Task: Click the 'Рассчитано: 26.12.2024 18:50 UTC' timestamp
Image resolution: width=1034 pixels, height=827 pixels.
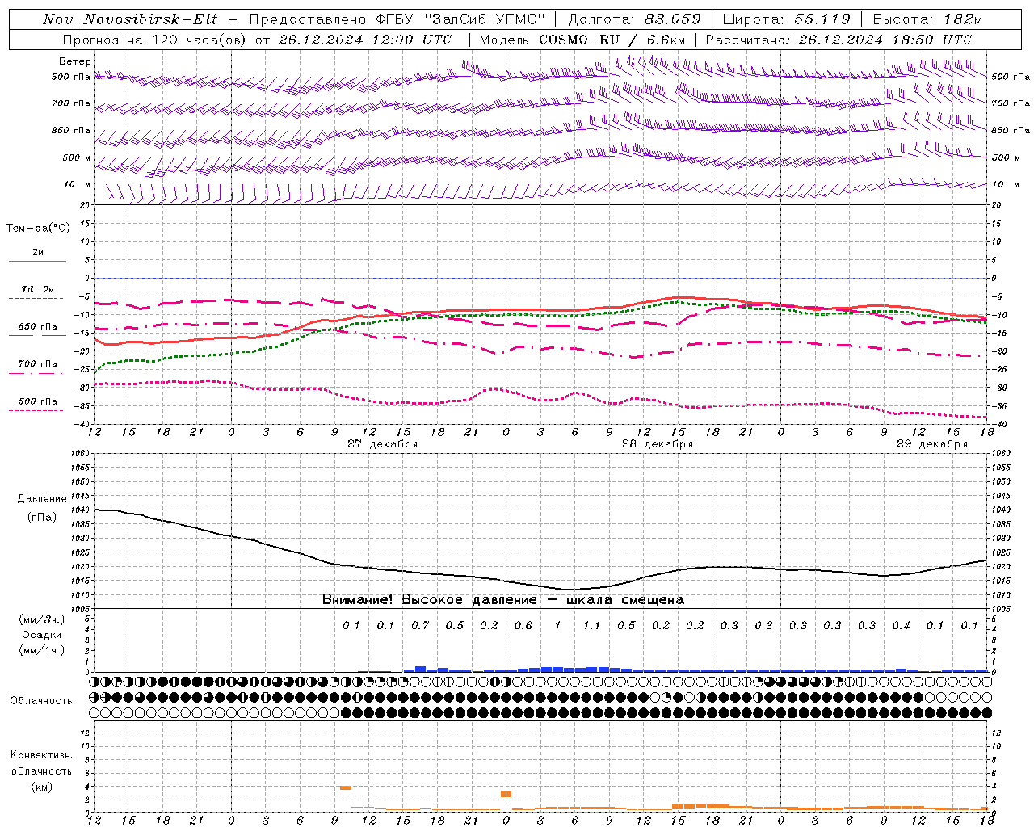Action: click(839, 40)
